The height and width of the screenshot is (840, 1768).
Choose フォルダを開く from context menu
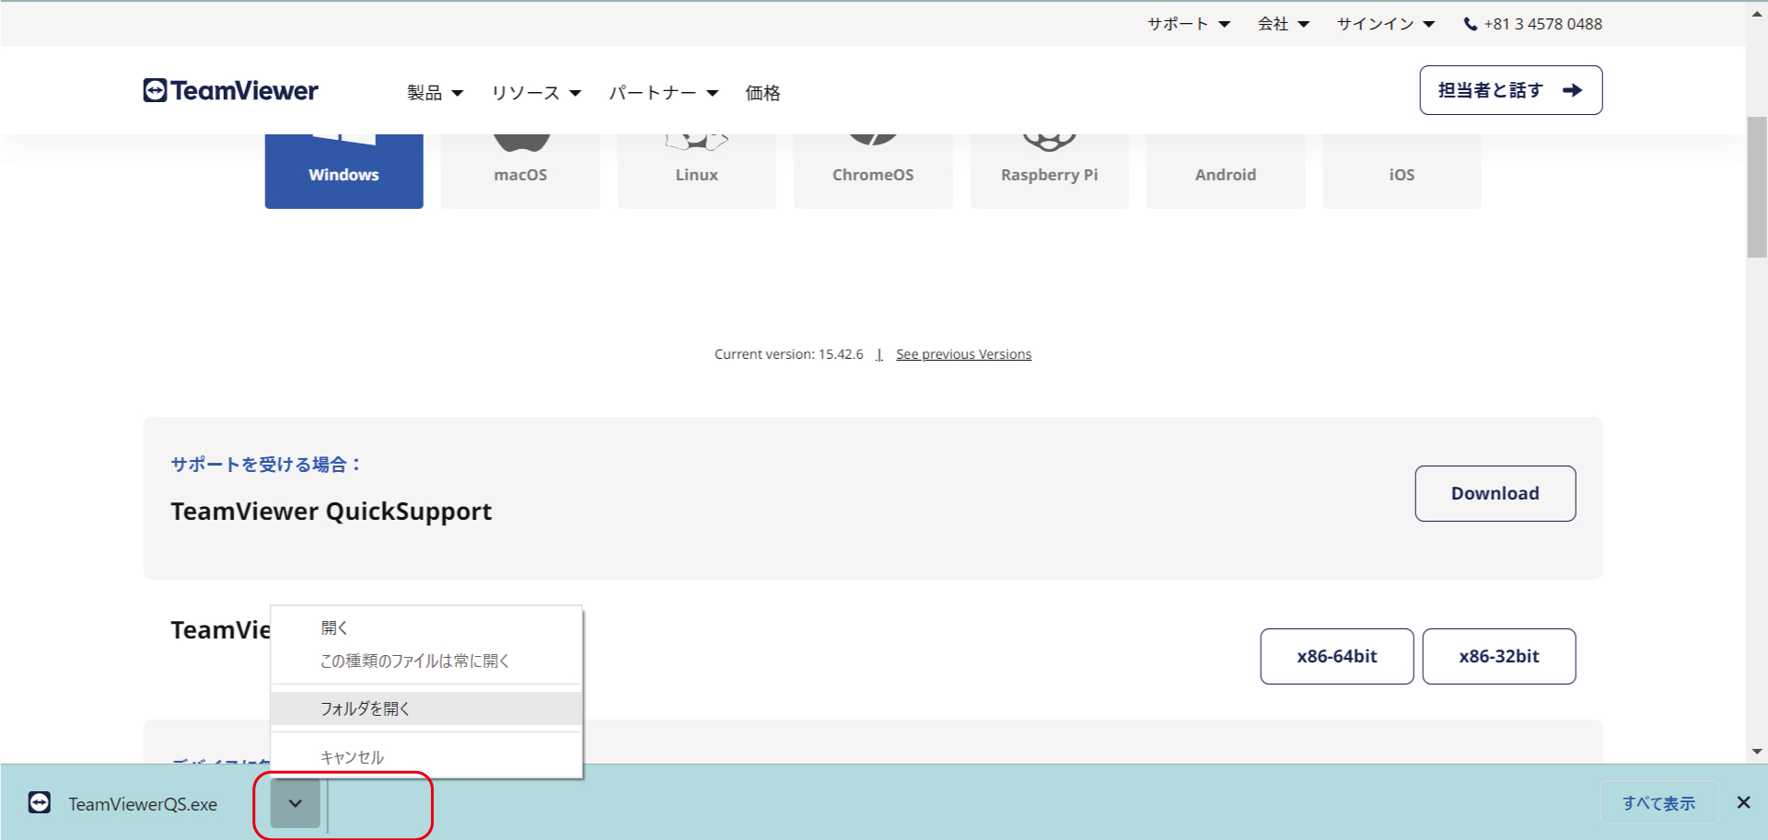pyautogui.click(x=366, y=708)
